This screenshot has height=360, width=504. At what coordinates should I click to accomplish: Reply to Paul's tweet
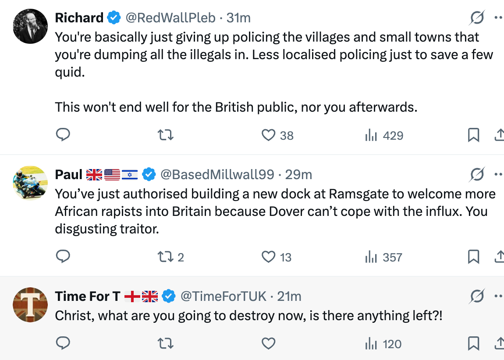63,257
